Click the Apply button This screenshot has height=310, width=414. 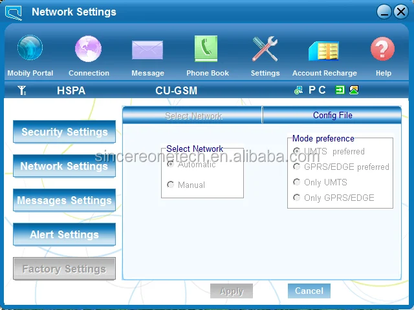tap(232, 291)
